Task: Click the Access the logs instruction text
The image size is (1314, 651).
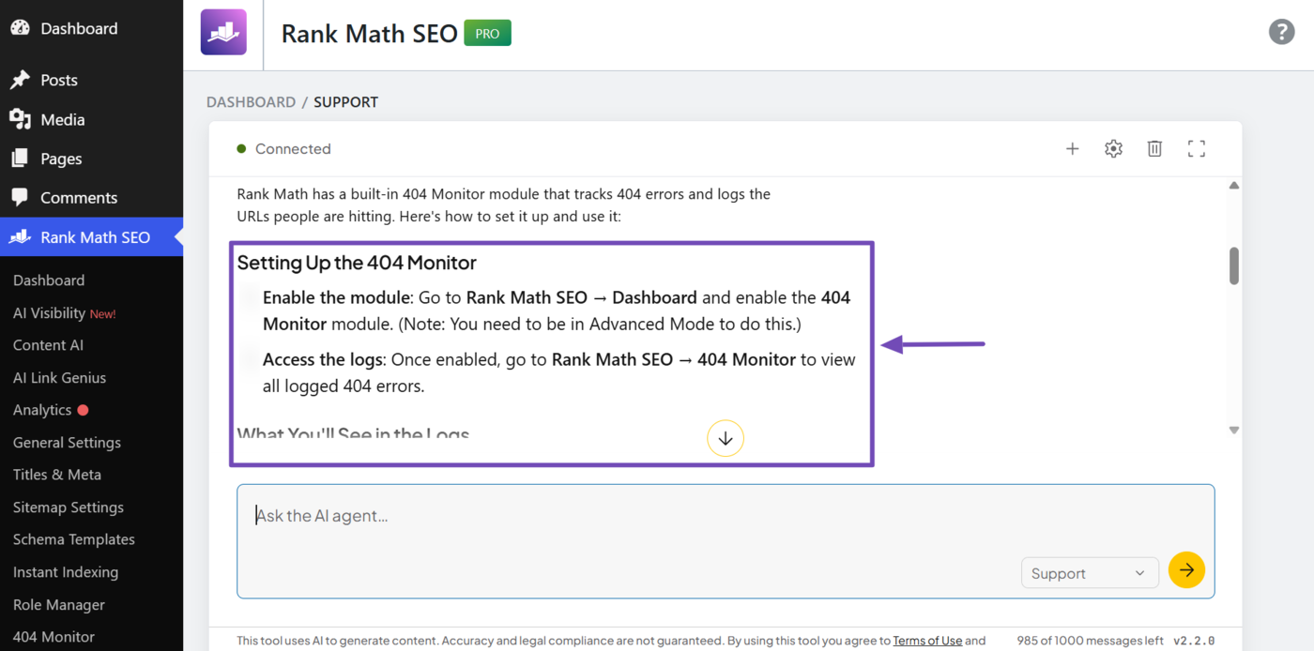Action: pyautogui.click(x=559, y=372)
